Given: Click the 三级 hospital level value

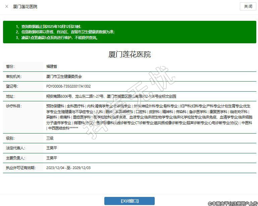Looking at the screenshot, I should 50,138.
